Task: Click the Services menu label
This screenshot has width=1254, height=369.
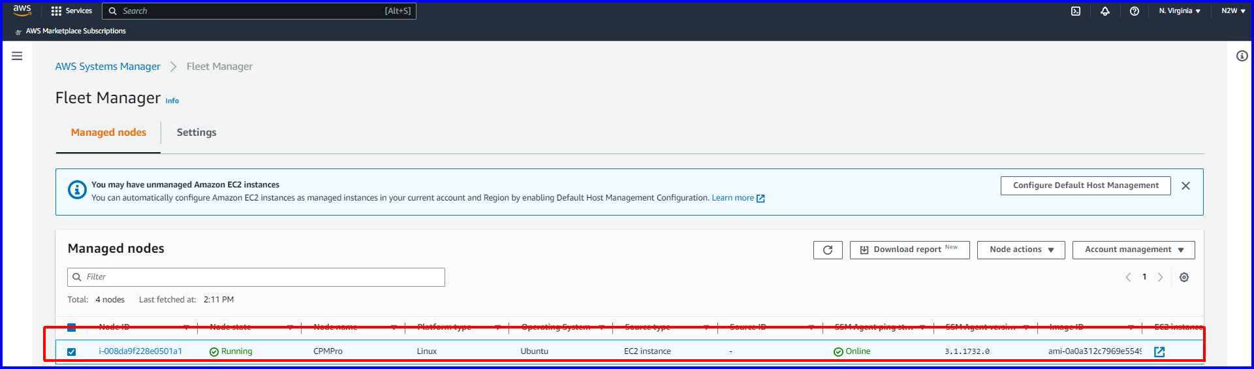Action: [79, 11]
